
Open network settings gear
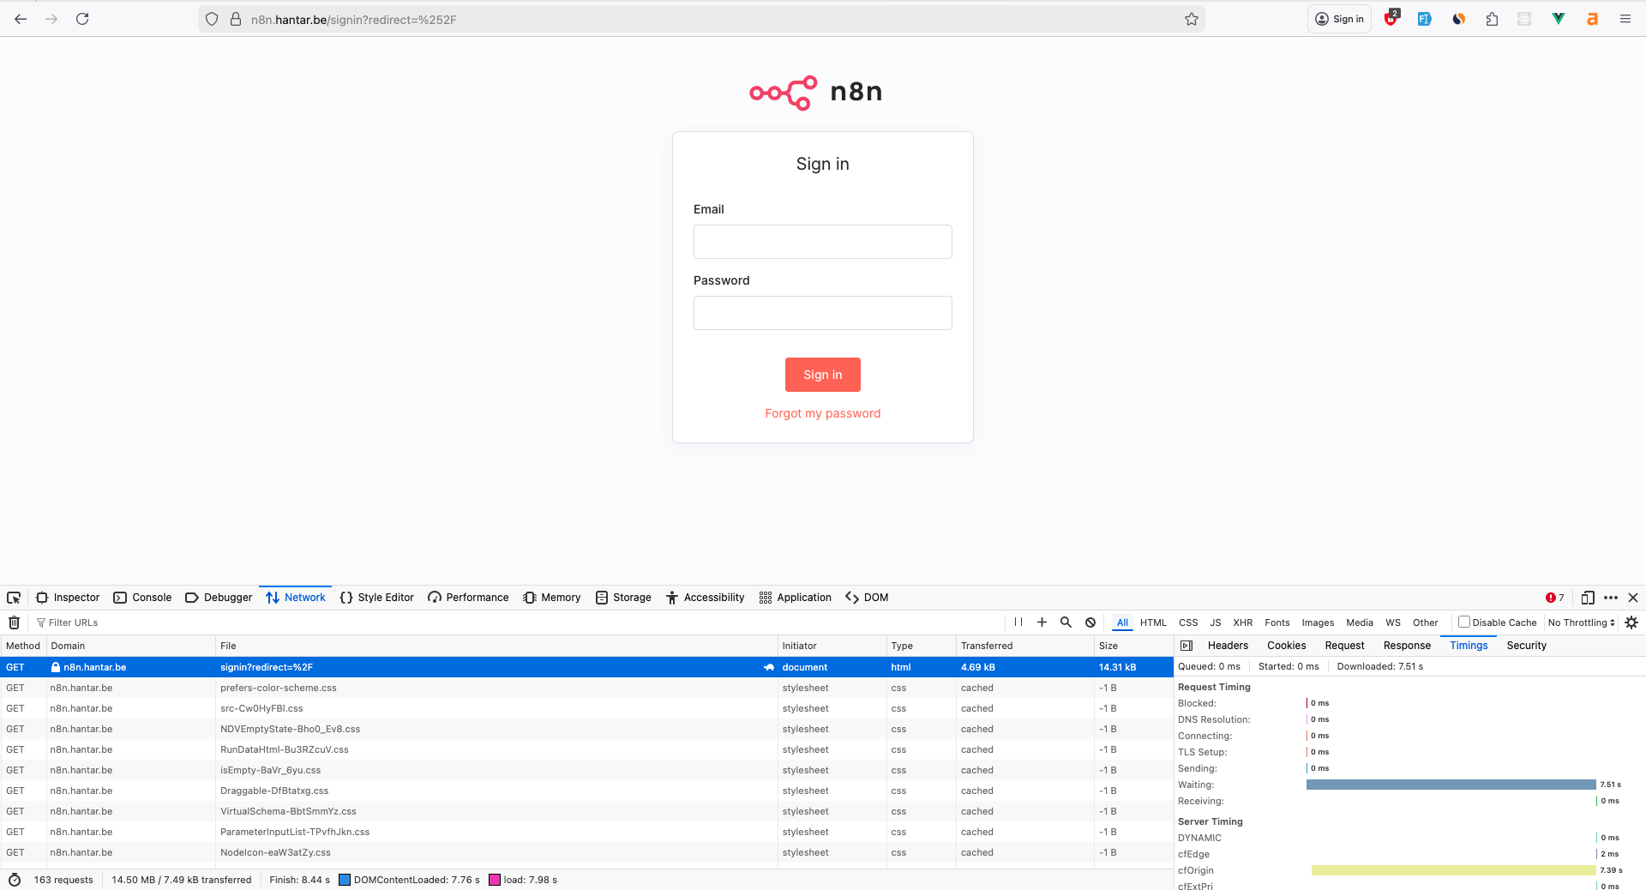click(1631, 622)
